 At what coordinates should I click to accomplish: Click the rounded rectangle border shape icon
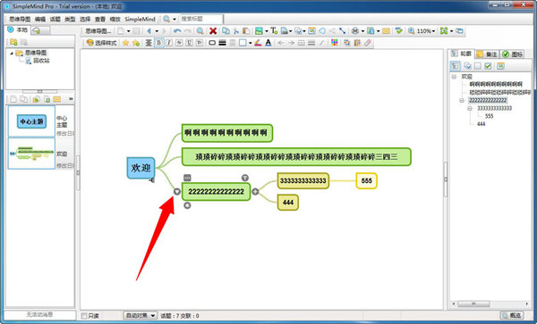[x=212, y=43]
